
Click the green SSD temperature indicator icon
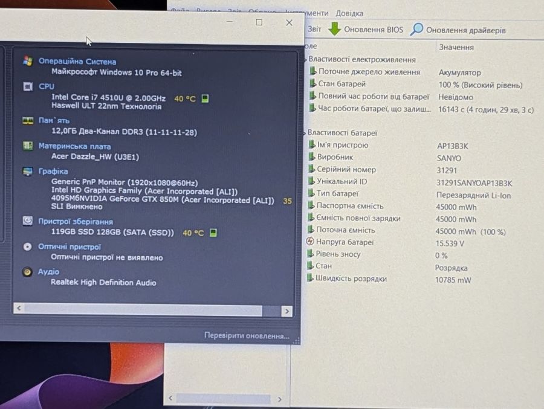coord(213,233)
